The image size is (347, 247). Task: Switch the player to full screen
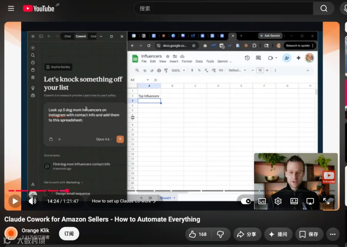click(326, 201)
